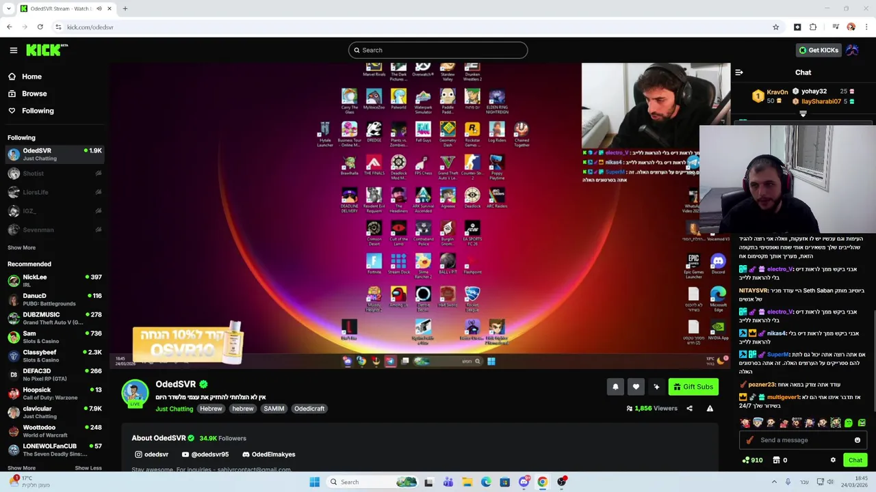Show hidden tray icons chevron
The width and height of the screenshot is (876, 492).
[773, 482]
